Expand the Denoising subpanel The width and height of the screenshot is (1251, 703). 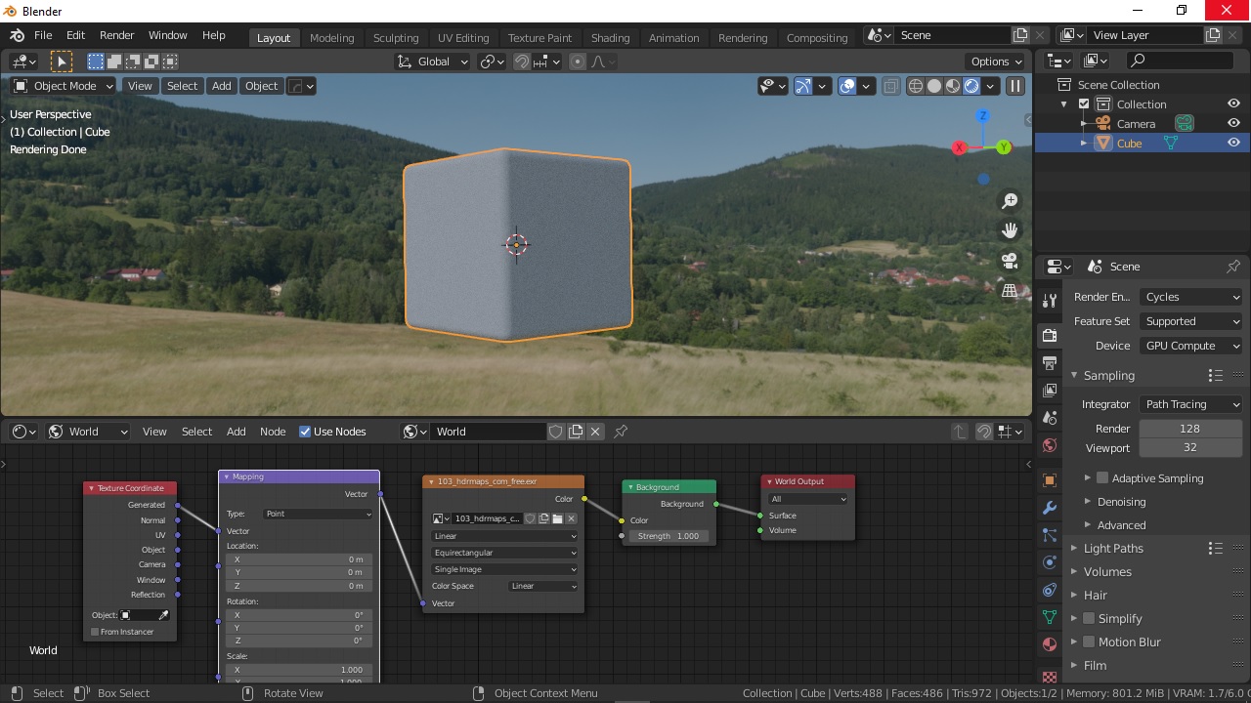(x=1121, y=502)
